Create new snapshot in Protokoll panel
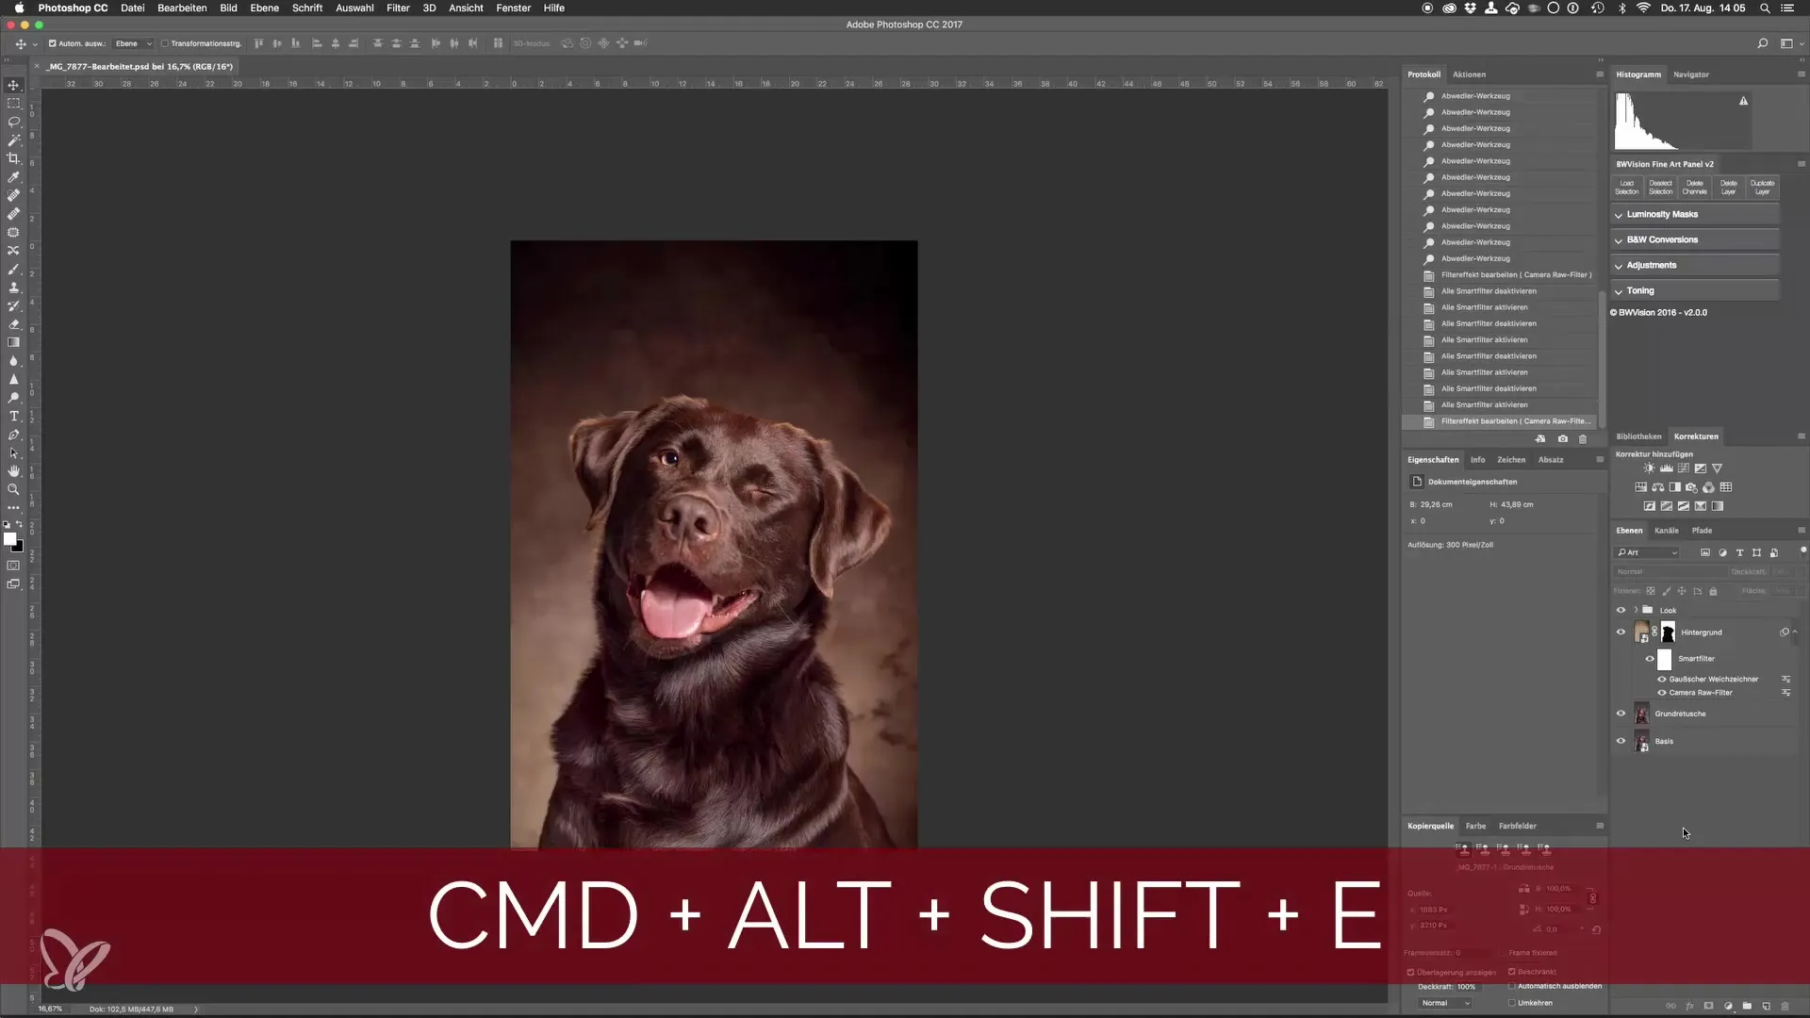The image size is (1810, 1018). tap(1563, 439)
